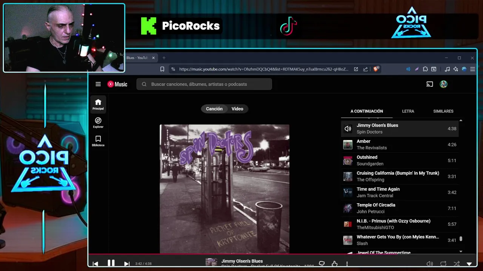
Task: Click the player volume icon
Action: [x=429, y=264]
